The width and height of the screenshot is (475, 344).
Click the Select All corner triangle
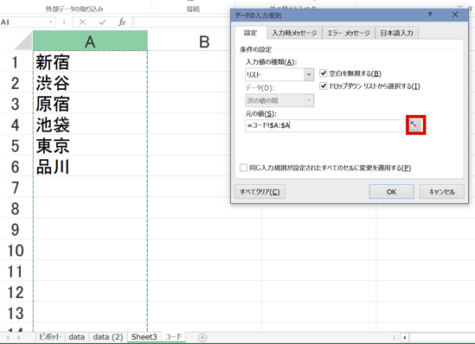click(x=23, y=41)
